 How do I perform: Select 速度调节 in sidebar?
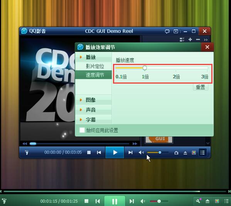coord(93,75)
